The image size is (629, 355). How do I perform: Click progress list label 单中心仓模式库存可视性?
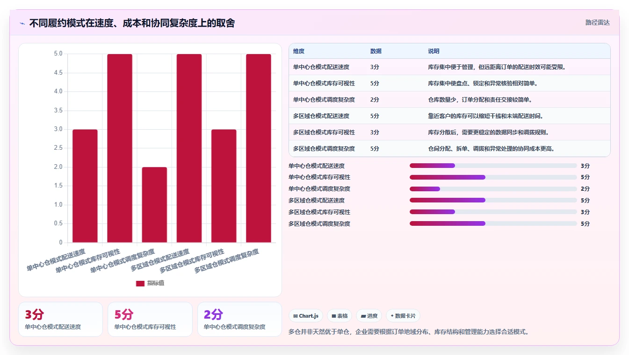click(319, 177)
